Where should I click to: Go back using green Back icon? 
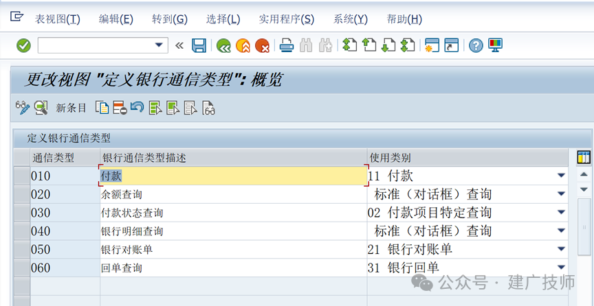223,46
